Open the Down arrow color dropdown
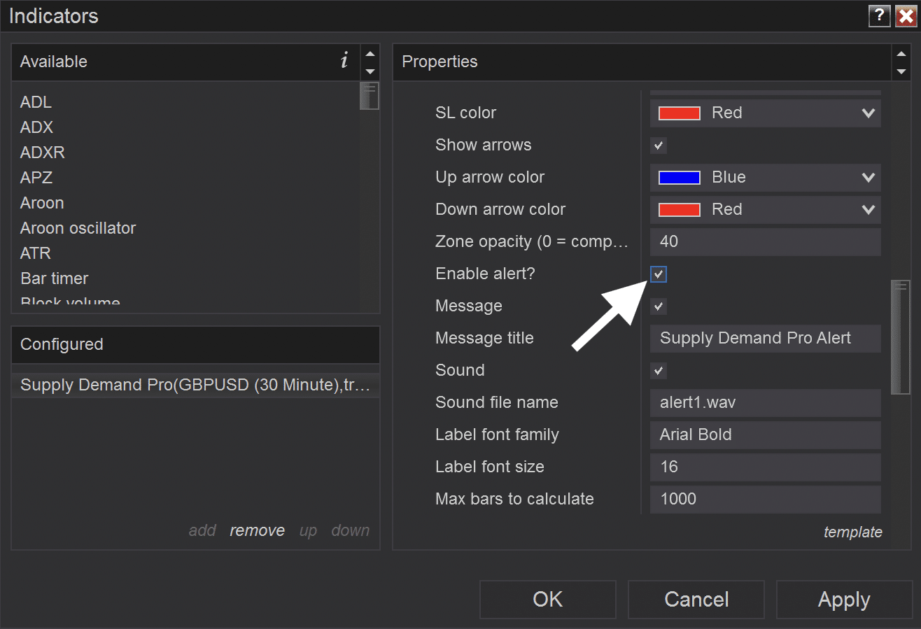921x629 pixels. [x=765, y=209]
